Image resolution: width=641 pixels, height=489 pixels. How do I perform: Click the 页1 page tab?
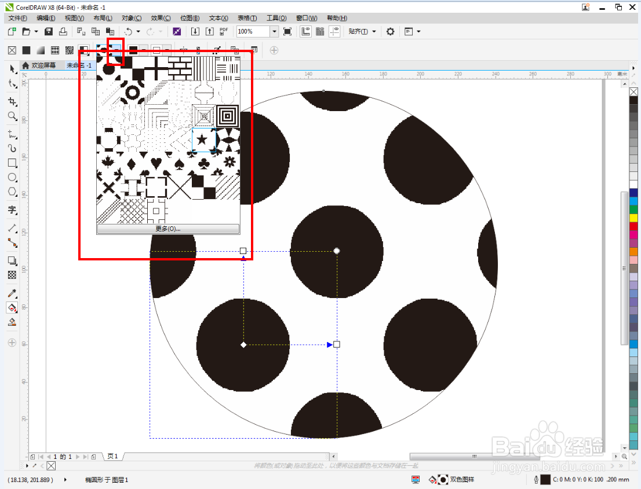tap(112, 457)
